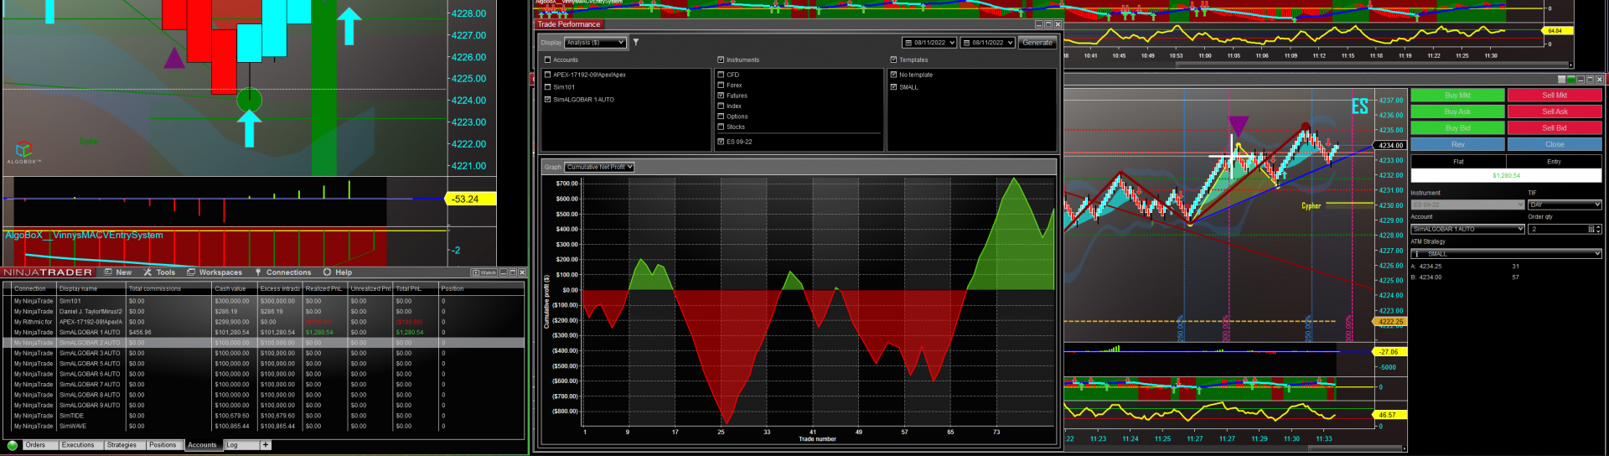Image resolution: width=1609 pixels, height=456 pixels.
Task: Uncheck the SMALL template checkbox
Action: tap(893, 87)
